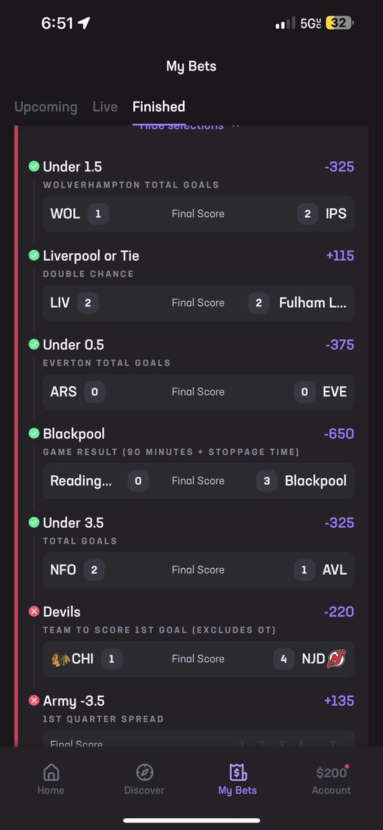Open the NFO vs AVL score card

coord(198,570)
